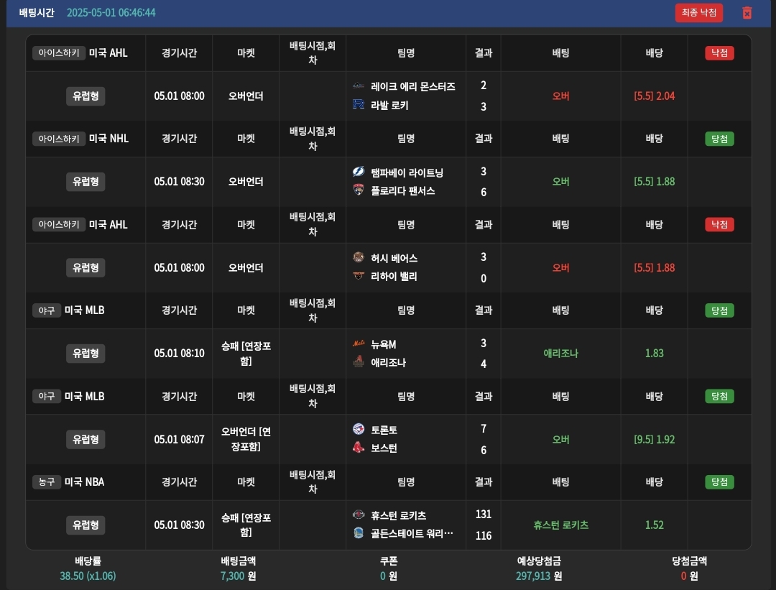Click the Houston Rockets team logo
Viewport: 776px width, 590px height.
pyautogui.click(x=359, y=515)
